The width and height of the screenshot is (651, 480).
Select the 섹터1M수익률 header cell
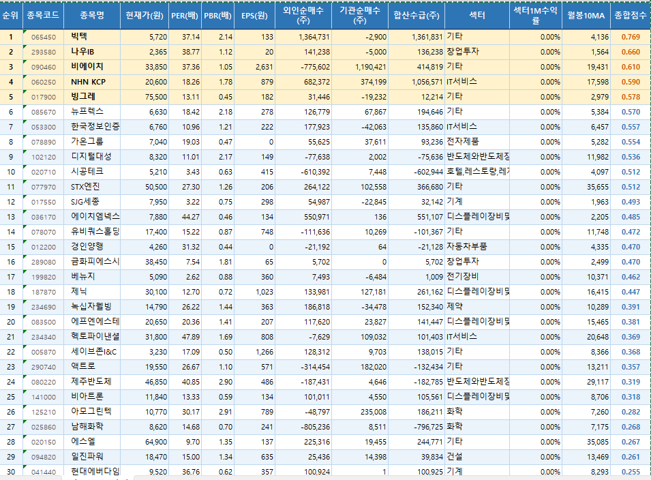click(536, 16)
